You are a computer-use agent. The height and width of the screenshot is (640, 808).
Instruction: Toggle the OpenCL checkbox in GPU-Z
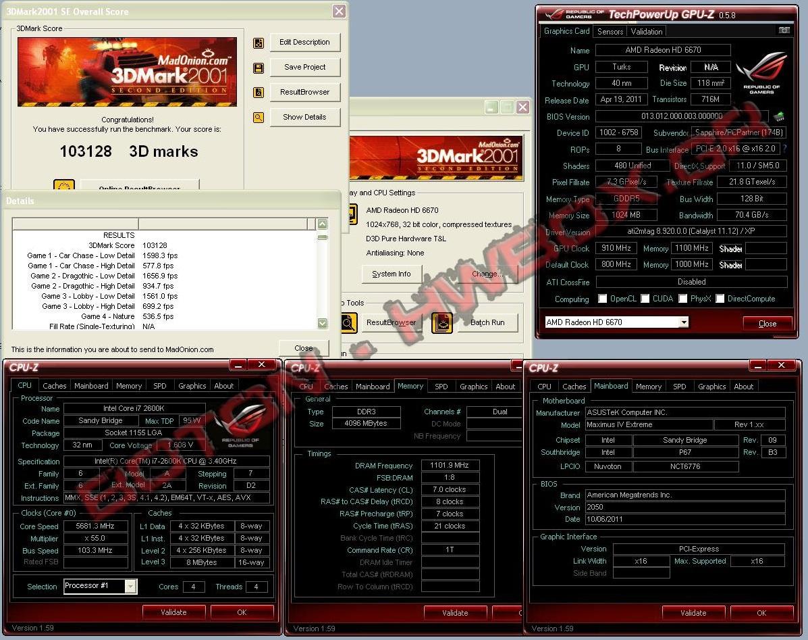point(602,299)
